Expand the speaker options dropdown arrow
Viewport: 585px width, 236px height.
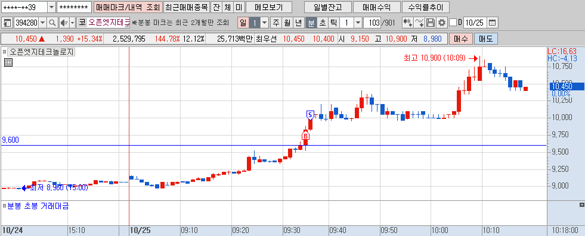pos(72,23)
